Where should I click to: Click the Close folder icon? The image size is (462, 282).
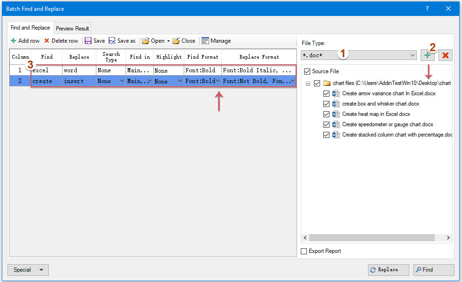[176, 41]
